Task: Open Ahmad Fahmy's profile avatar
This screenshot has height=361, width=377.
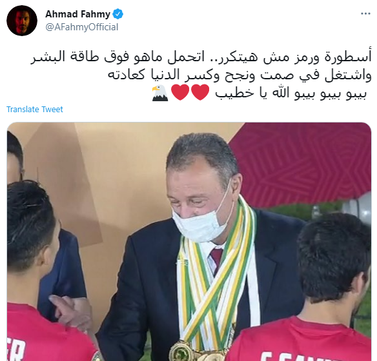Action: (x=22, y=21)
